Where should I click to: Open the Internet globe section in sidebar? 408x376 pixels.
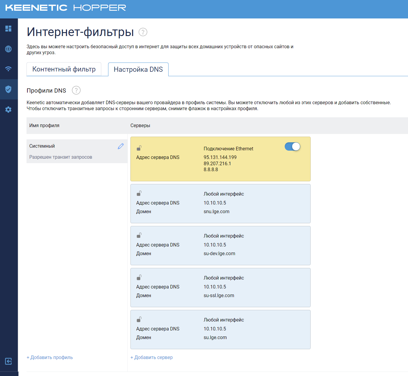(x=8, y=49)
